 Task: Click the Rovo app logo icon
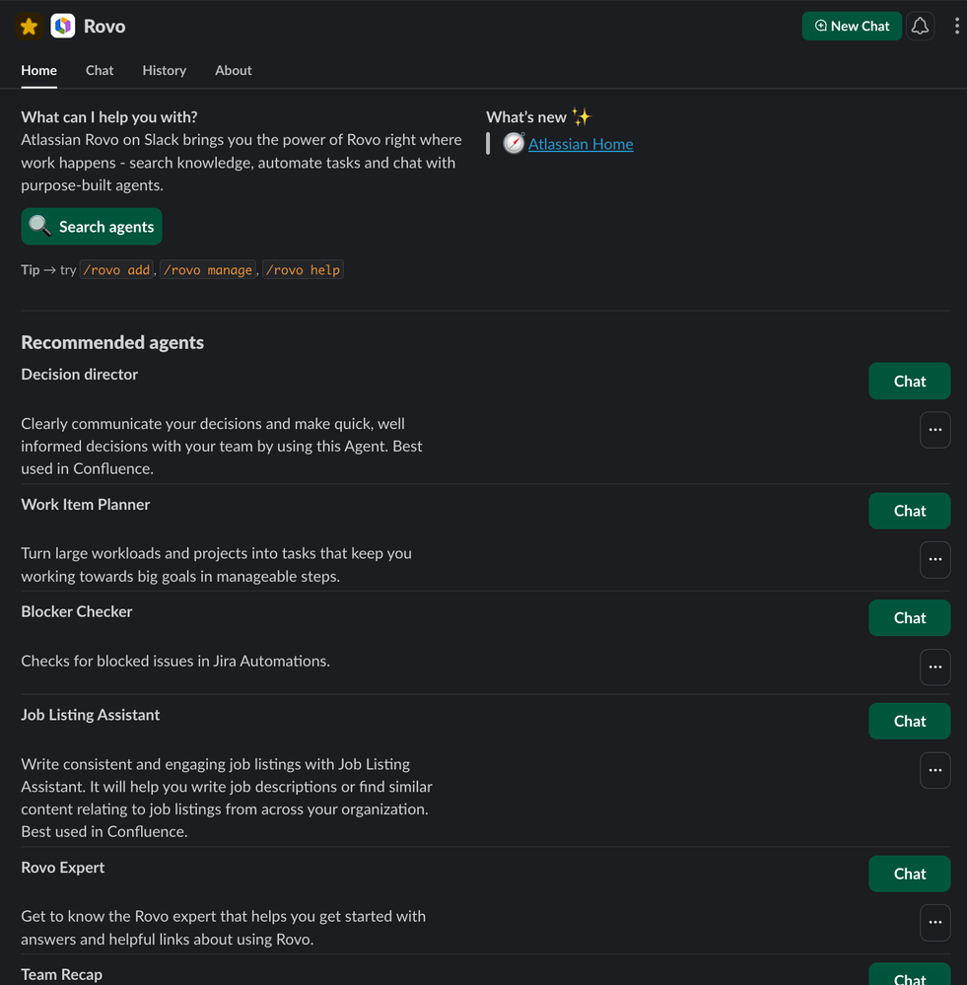tap(63, 27)
